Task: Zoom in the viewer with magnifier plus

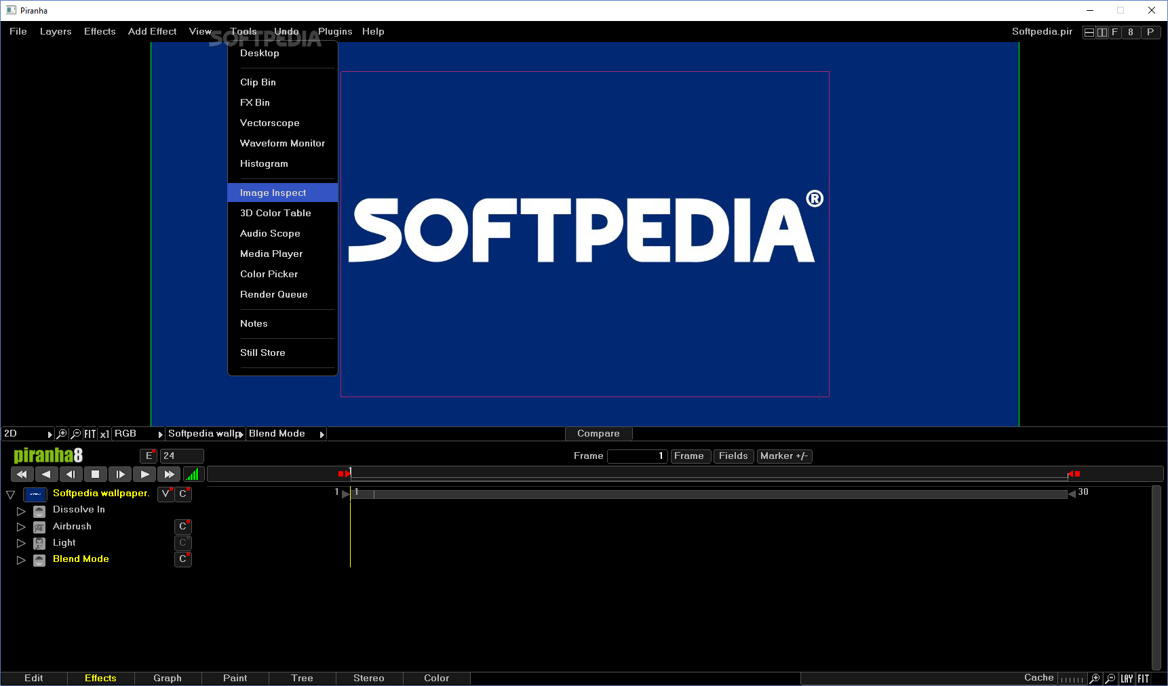Action: pyautogui.click(x=62, y=434)
